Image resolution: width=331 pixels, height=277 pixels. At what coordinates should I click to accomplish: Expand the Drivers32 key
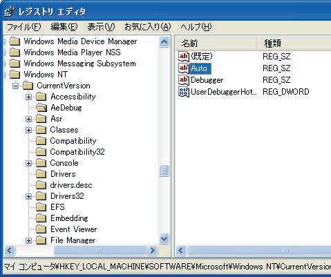(28, 196)
